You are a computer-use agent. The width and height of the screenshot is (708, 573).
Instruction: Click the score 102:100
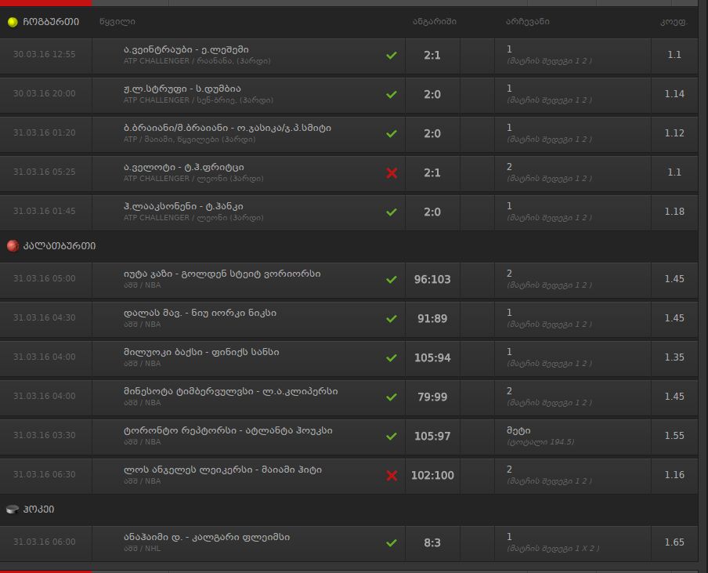pyautogui.click(x=432, y=475)
